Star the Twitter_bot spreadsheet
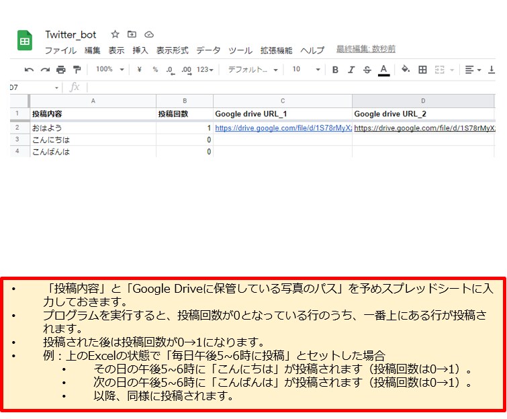The height and width of the screenshot is (419, 507). [x=115, y=34]
